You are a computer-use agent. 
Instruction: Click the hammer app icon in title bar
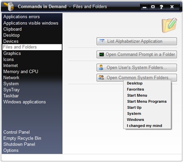pos(9,6)
